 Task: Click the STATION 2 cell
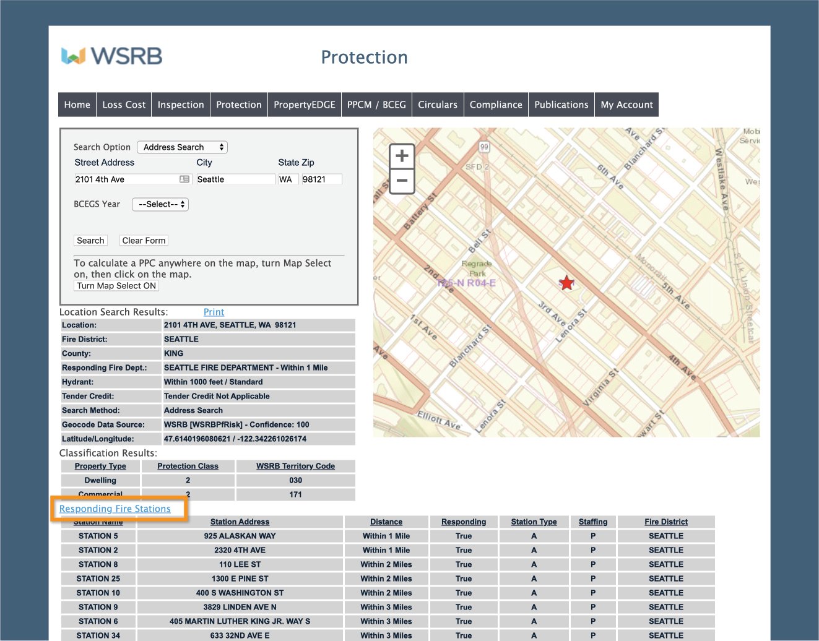pos(98,550)
